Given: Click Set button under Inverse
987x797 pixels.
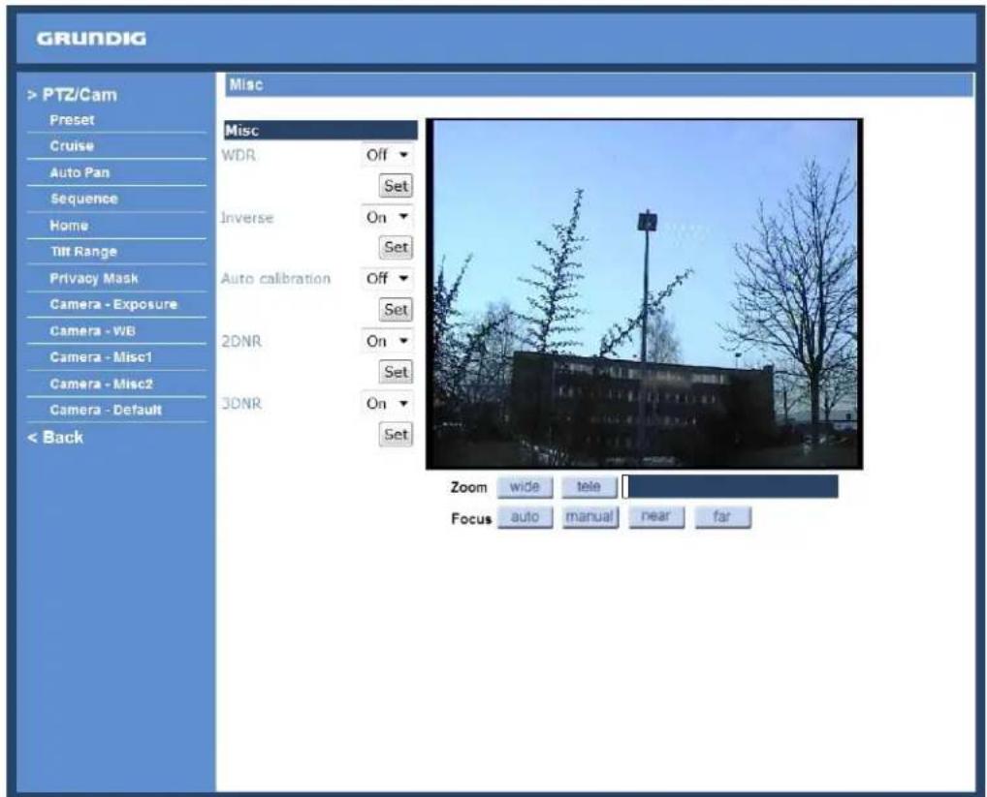Looking at the screenshot, I should (396, 248).
